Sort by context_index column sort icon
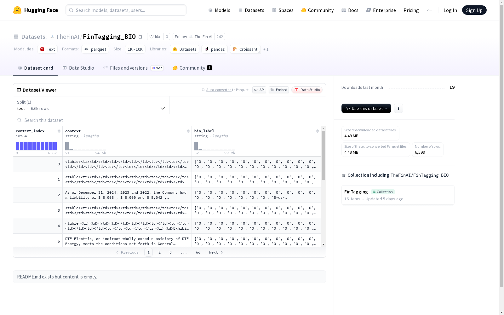 pyautogui.click(x=59, y=131)
